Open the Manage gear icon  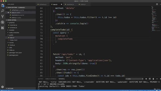click(x=3, y=87)
